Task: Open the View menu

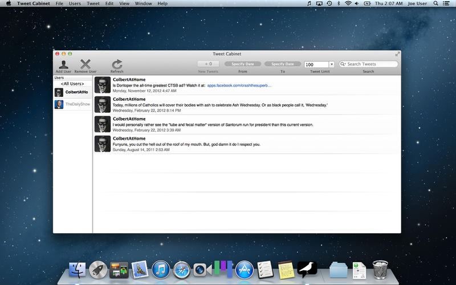Action: pos(124,3)
